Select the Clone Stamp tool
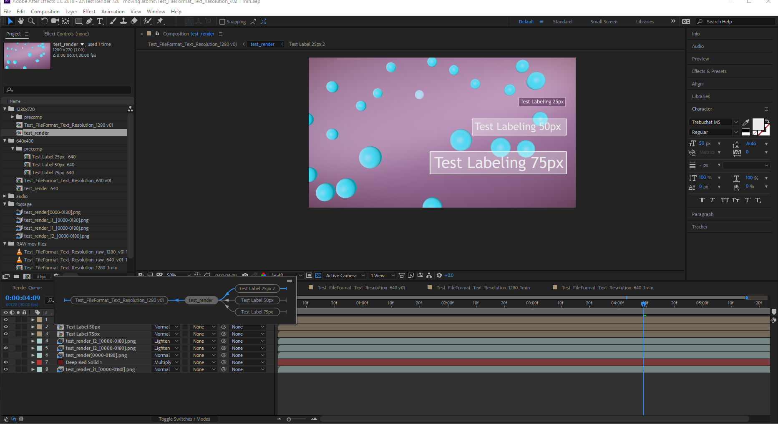 [123, 21]
